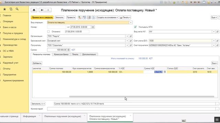Open the Банковский счет record with its link icon
Screen dimensions: 220x123
pos(131,41)
